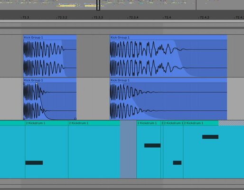244x190 pixels.
Task: Click timeline ruler marker 72.3.3
Action: (98, 17)
